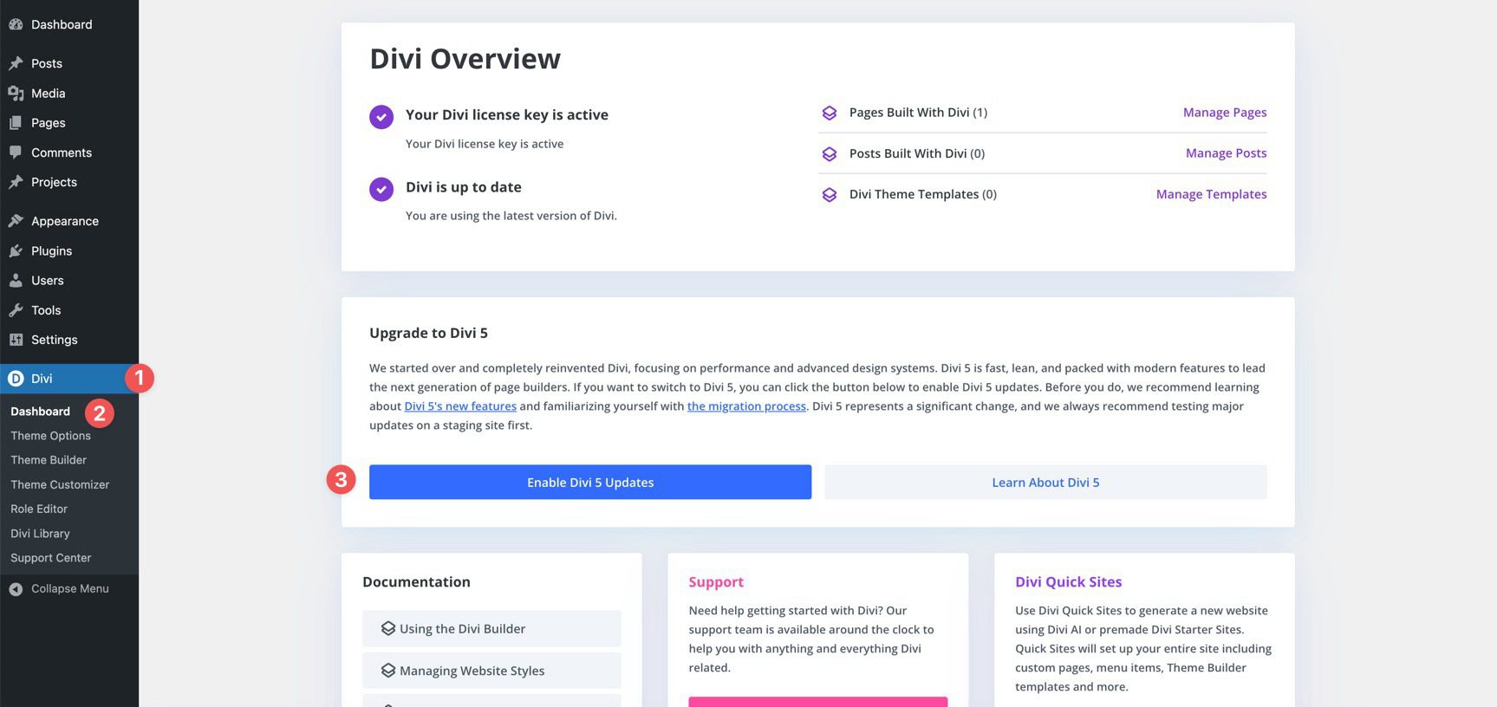Open Theme Builder submenu item
The image size is (1497, 707).
coord(49,460)
